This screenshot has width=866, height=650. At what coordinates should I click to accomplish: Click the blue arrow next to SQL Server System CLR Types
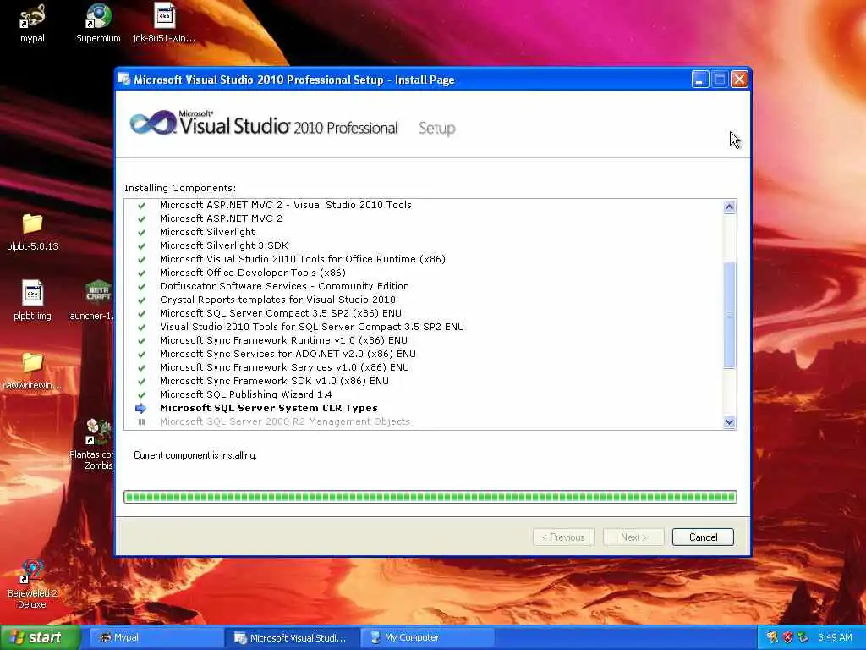pyautogui.click(x=141, y=409)
